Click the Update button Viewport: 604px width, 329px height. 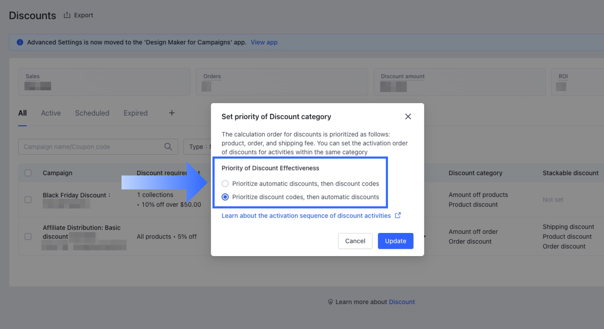pos(395,241)
